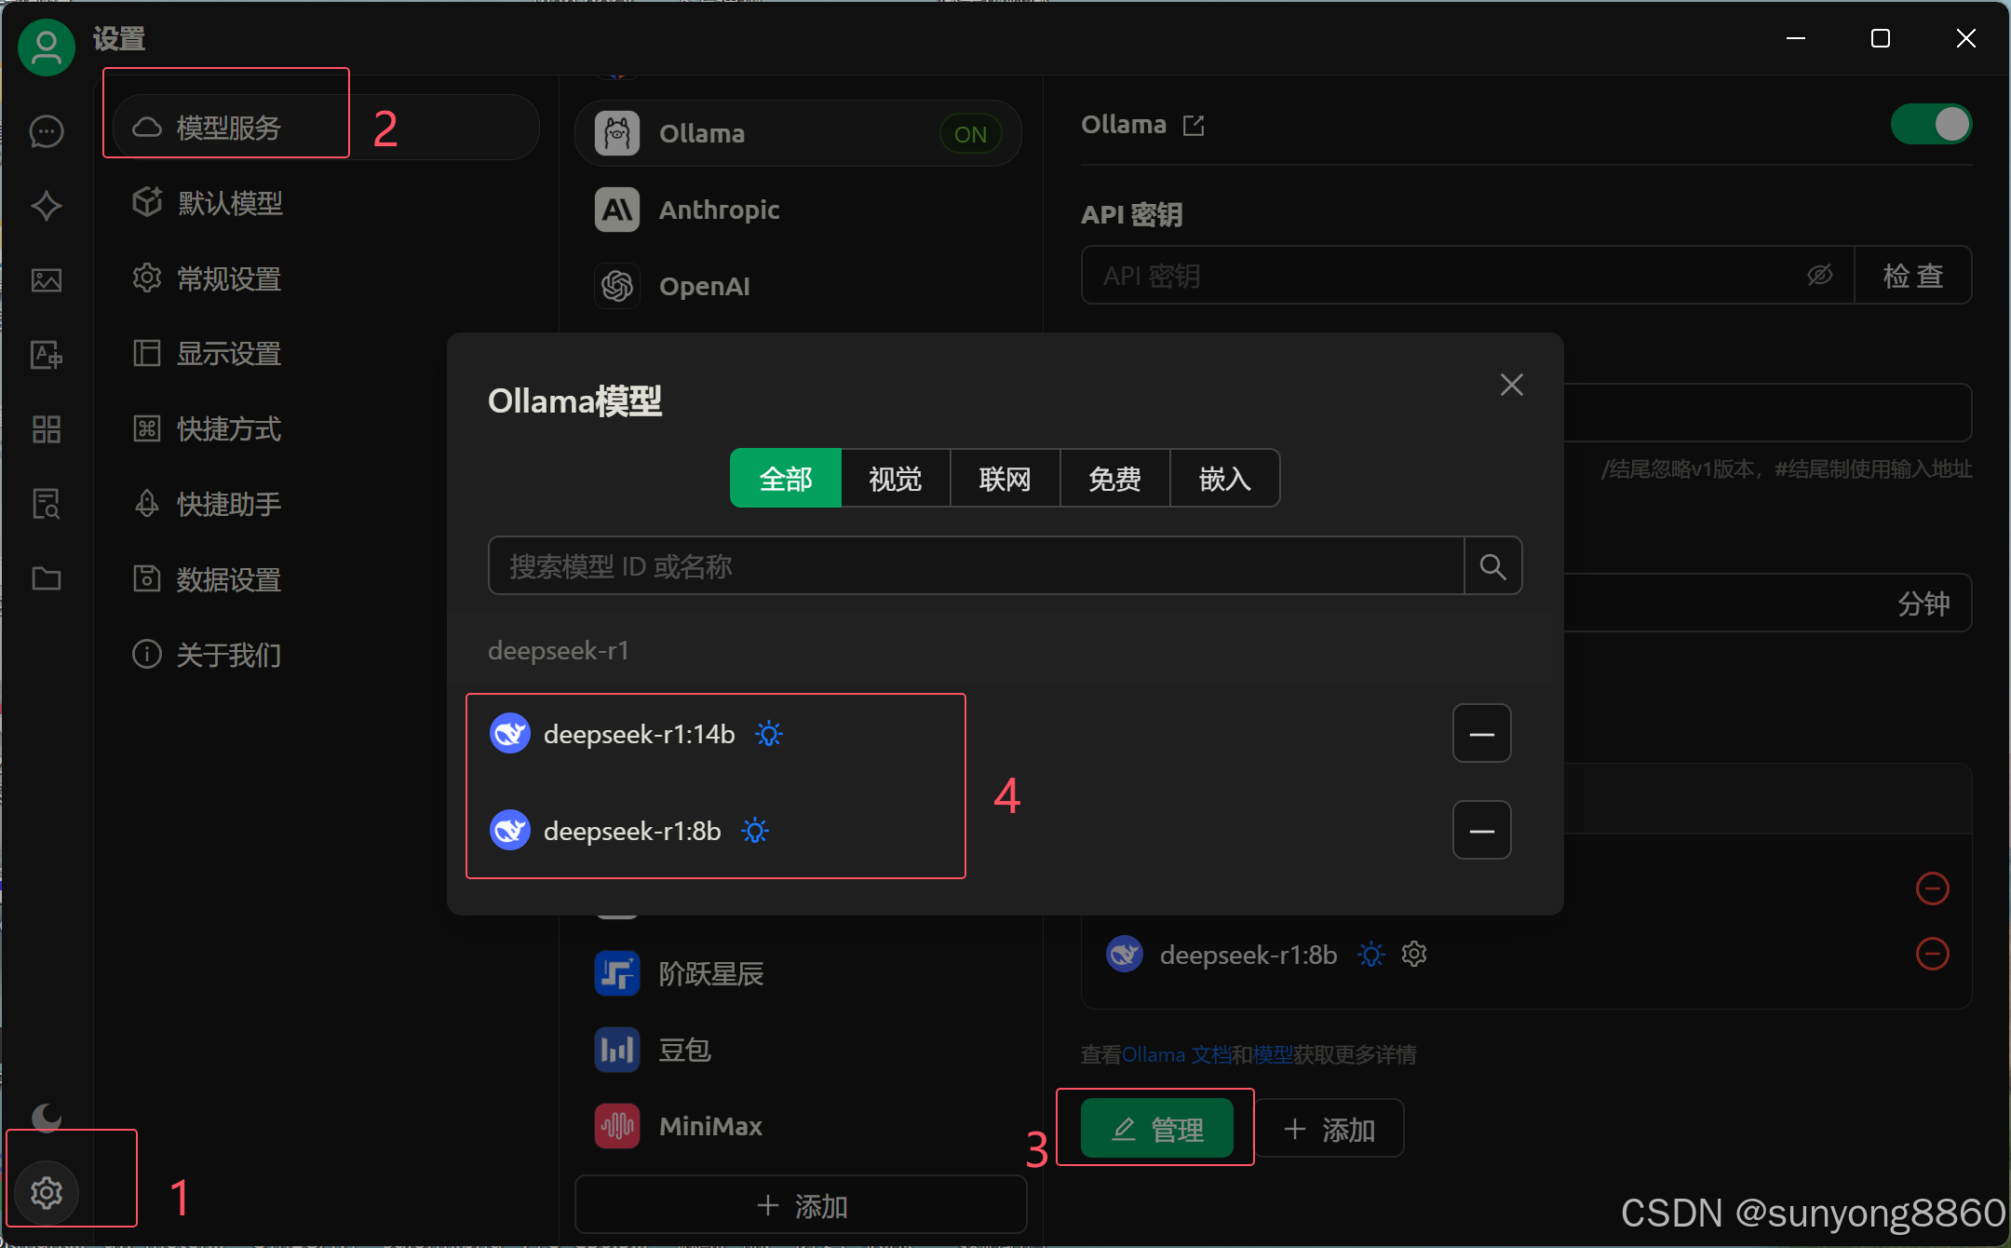Open the image painting sidebar icon
Viewport: 2011px width, 1248px height.
(x=47, y=280)
